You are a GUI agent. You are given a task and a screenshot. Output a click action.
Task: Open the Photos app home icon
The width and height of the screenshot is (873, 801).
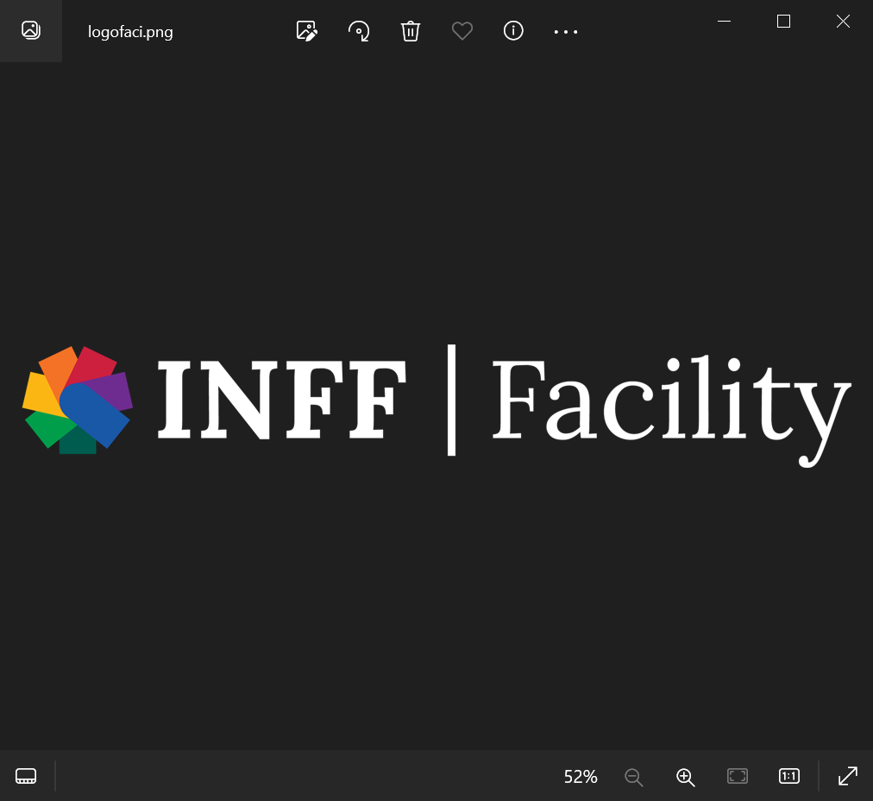click(30, 30)
